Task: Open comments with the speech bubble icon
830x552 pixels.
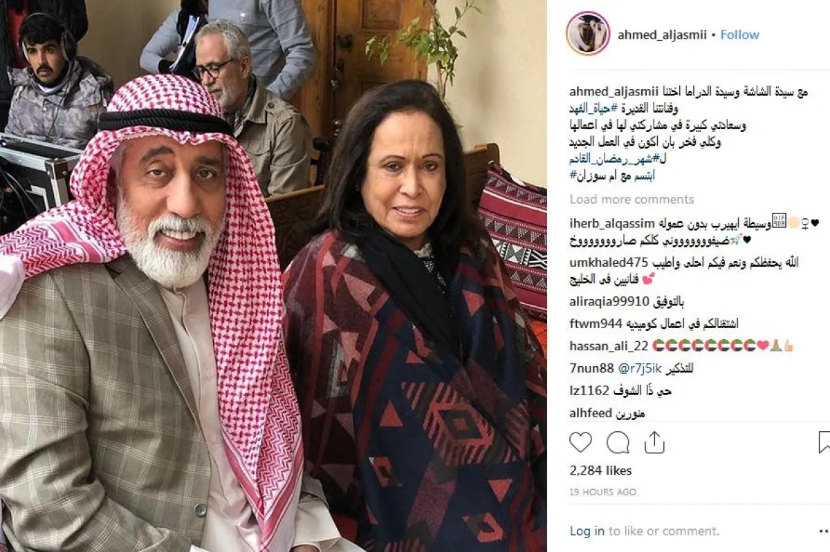Action: [618, 442]
